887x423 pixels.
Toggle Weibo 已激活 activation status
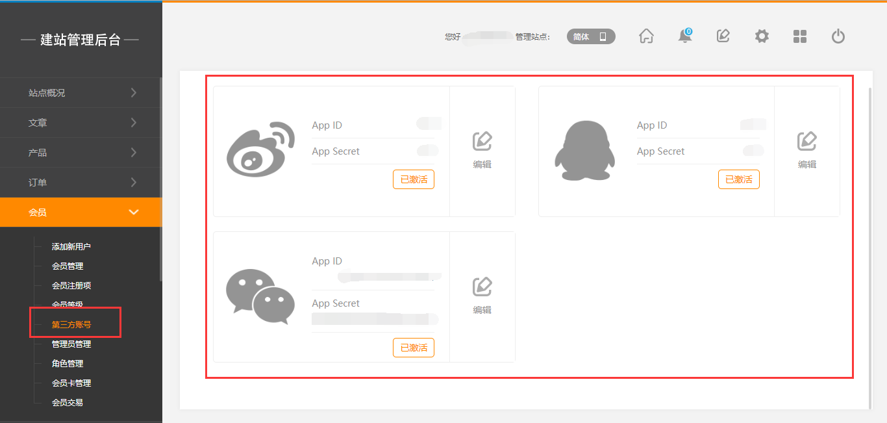(x=414, y=179)
